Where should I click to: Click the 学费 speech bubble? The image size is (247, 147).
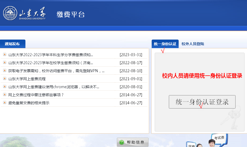click(192, 145)
